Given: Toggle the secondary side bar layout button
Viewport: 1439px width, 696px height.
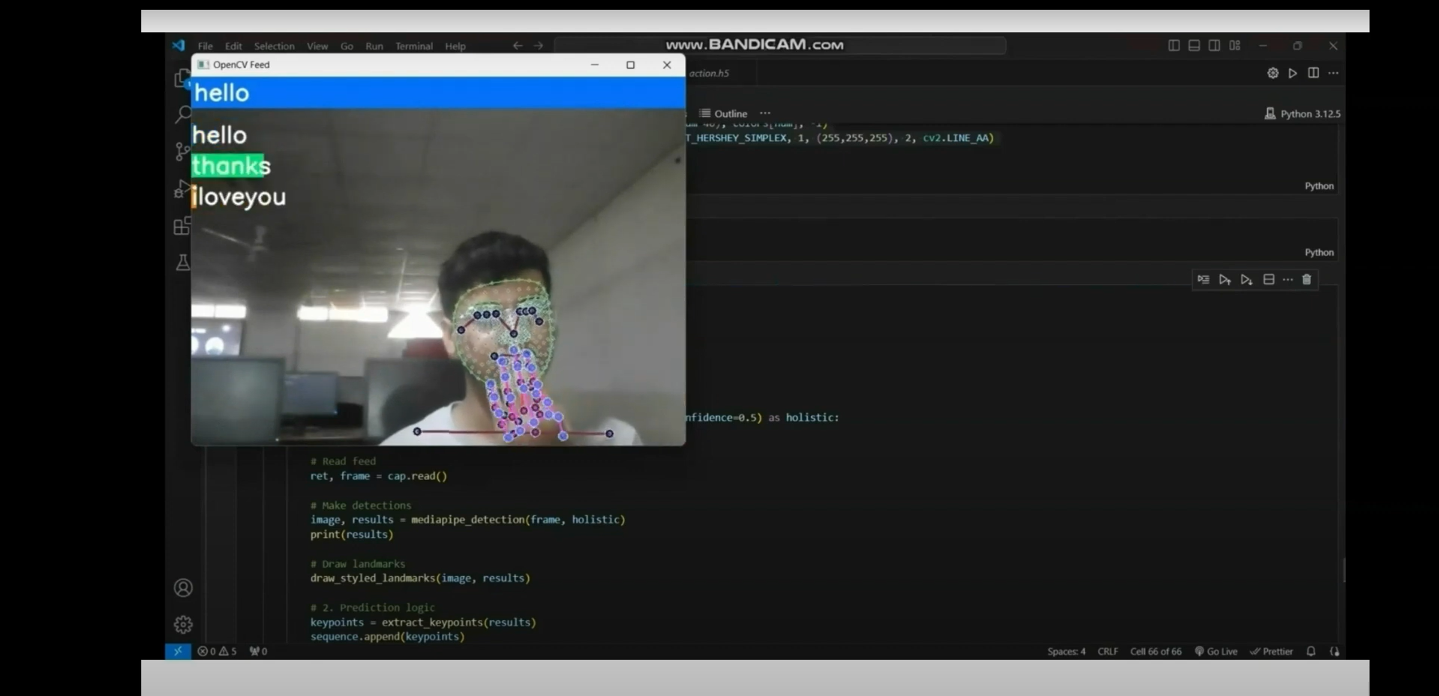Looking at the screenshot, I should (1215, 46).
